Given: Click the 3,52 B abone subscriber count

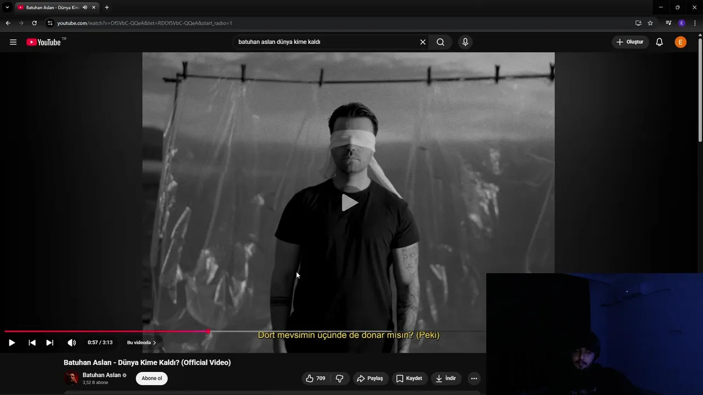Looking at the screenshot, I should (95, 382).
